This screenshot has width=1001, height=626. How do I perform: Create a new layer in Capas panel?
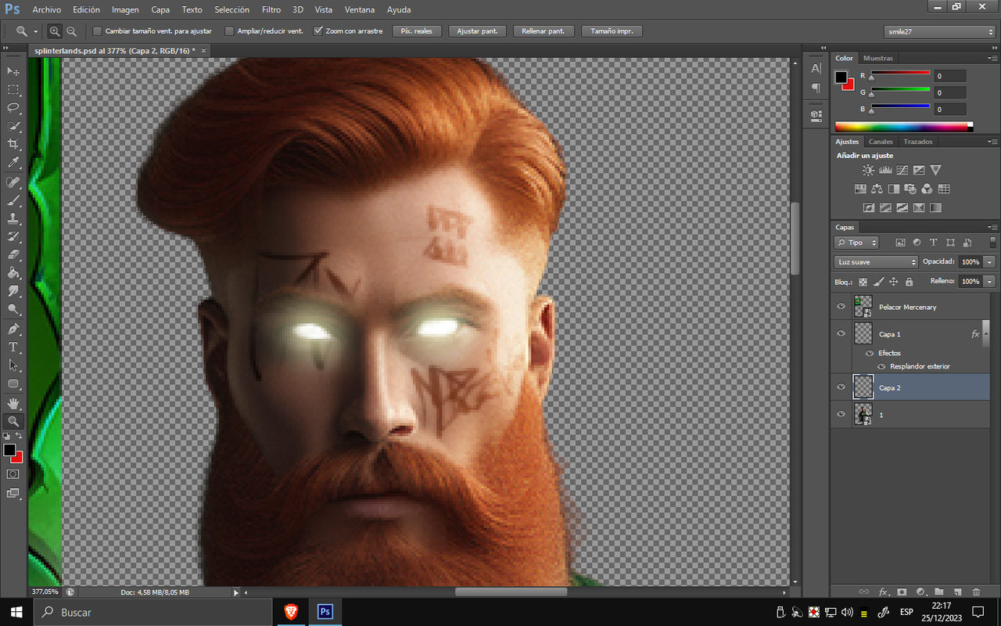pos(958,592)
